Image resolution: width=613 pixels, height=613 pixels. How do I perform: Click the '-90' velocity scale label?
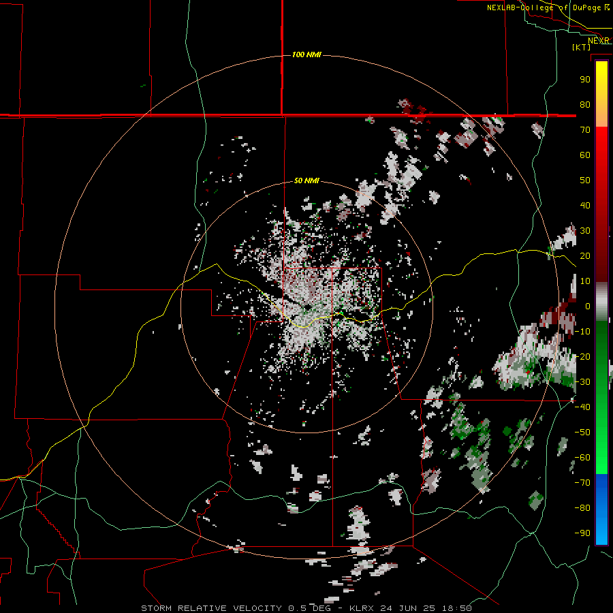pyautogui.click(x=582, y=533)
